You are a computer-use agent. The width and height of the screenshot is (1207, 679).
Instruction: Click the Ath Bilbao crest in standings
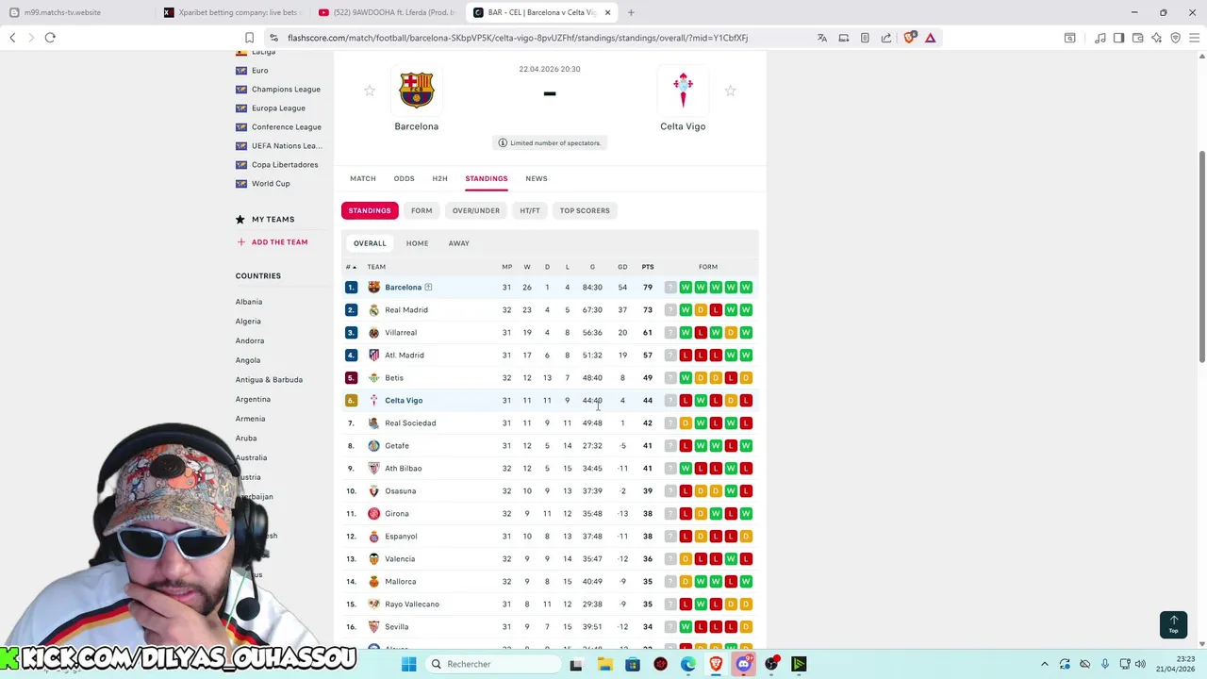click(373, 469)
